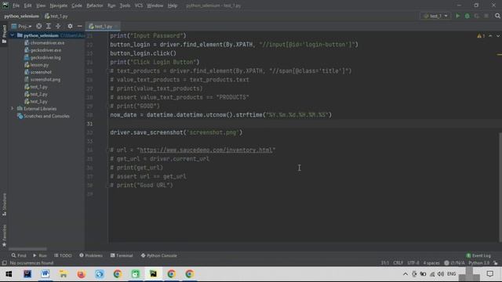
Task: Start debugging with the green bug icon
Action: click(x=467, y=16)
